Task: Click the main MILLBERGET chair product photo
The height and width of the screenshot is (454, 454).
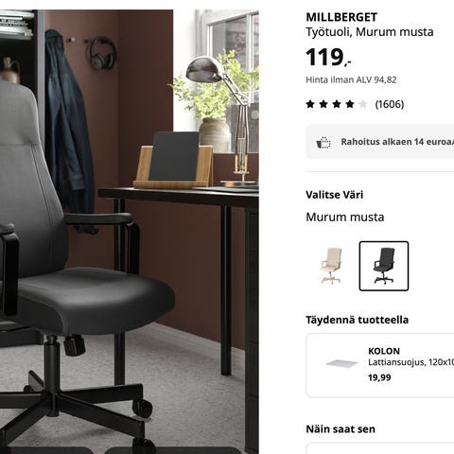Action: point(130,232)
